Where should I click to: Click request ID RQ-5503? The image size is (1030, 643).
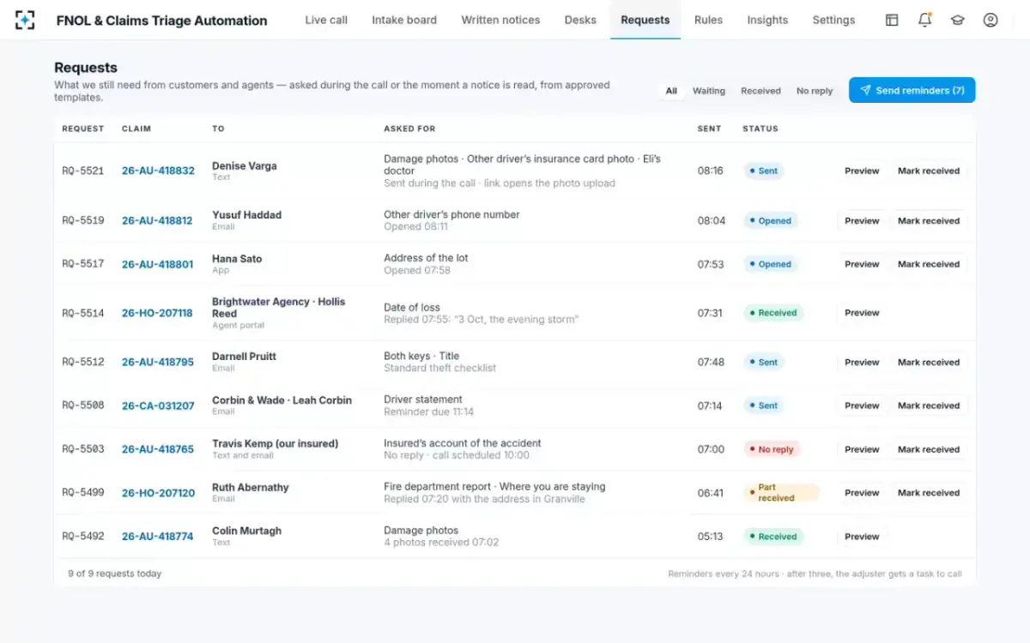[83, 449]
